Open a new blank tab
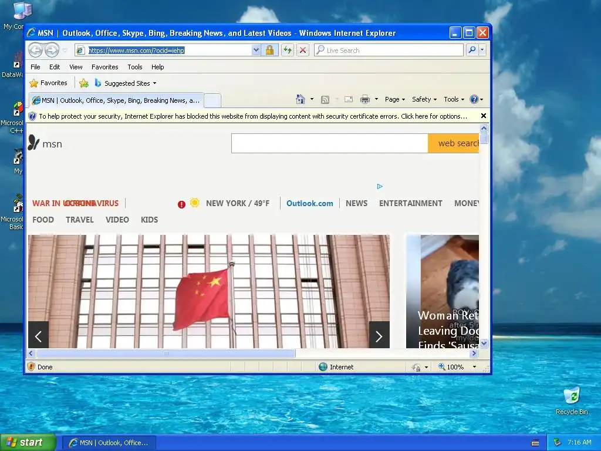The image size is (601, 451). pos(212,100)
